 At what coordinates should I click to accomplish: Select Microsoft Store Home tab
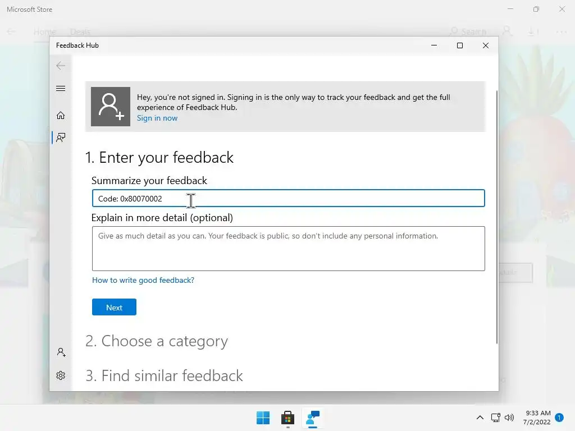coord(45,32)
